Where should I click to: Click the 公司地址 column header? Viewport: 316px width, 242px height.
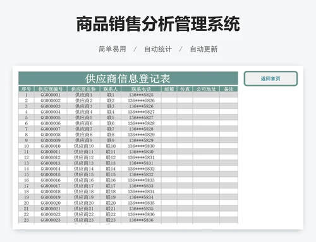click(206, 89)
